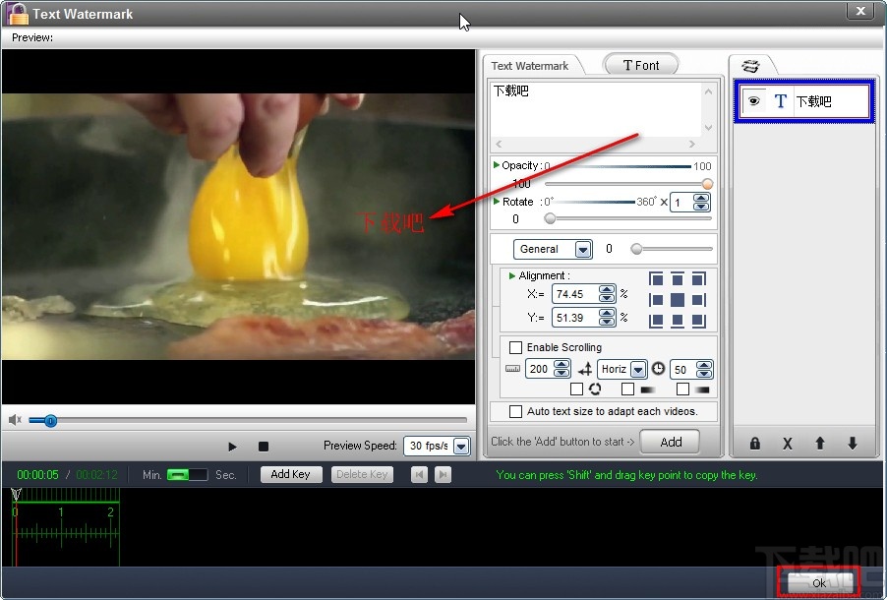Expand the Rotate green arrow
The image size is (887, 600).
click(496, 201)
